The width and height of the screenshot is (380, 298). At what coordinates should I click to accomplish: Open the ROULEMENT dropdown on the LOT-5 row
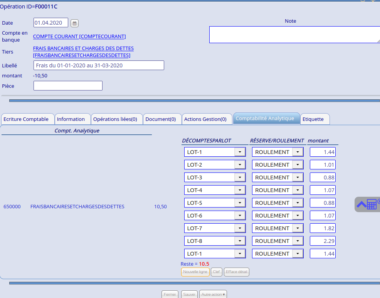click(x=298, y=203)
